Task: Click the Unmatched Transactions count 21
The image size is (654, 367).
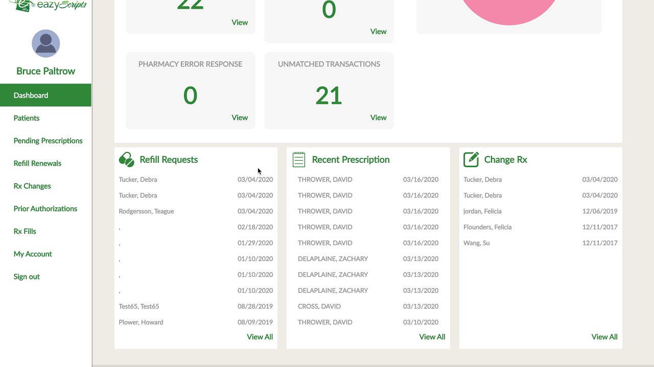Action: coord(329,95)
